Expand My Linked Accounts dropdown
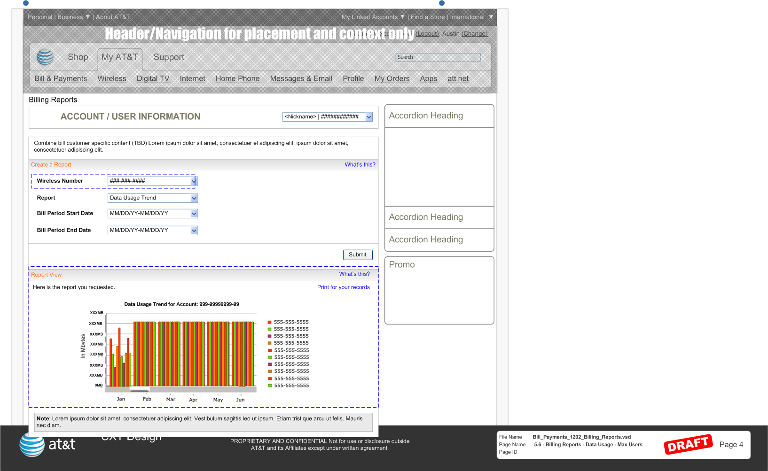The image size is (768, 471). click(x=402, y=17)
